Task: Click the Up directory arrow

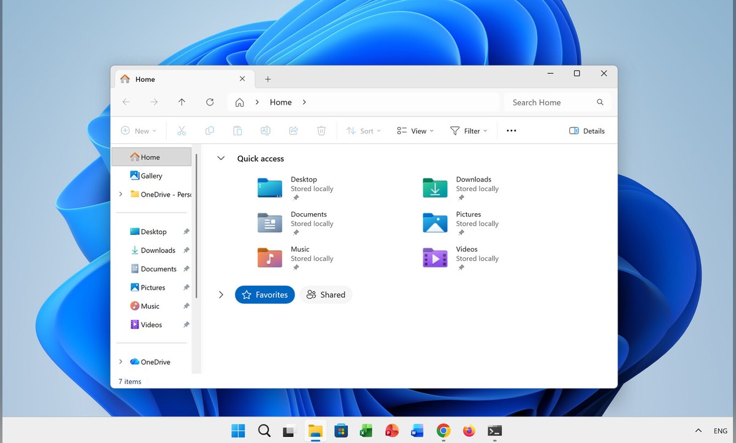Action: [182, 102]
